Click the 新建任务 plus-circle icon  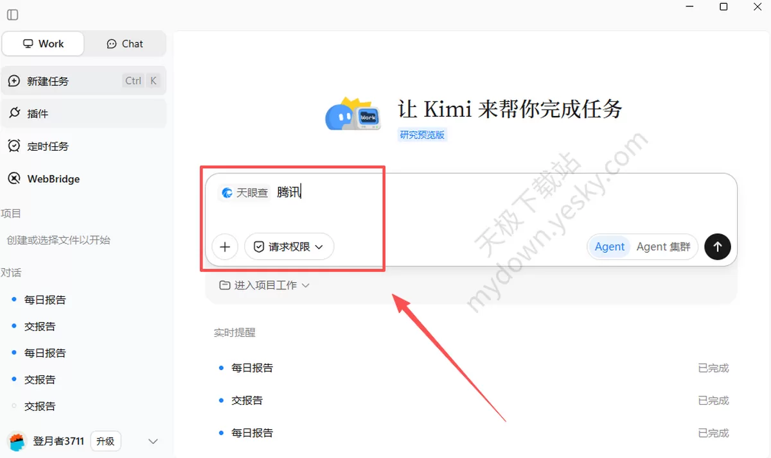pyautogui.click(x=14, y=81)
